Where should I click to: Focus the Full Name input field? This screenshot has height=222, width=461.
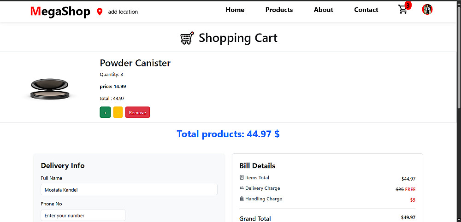pyautogui.click(x=129, y=190)
